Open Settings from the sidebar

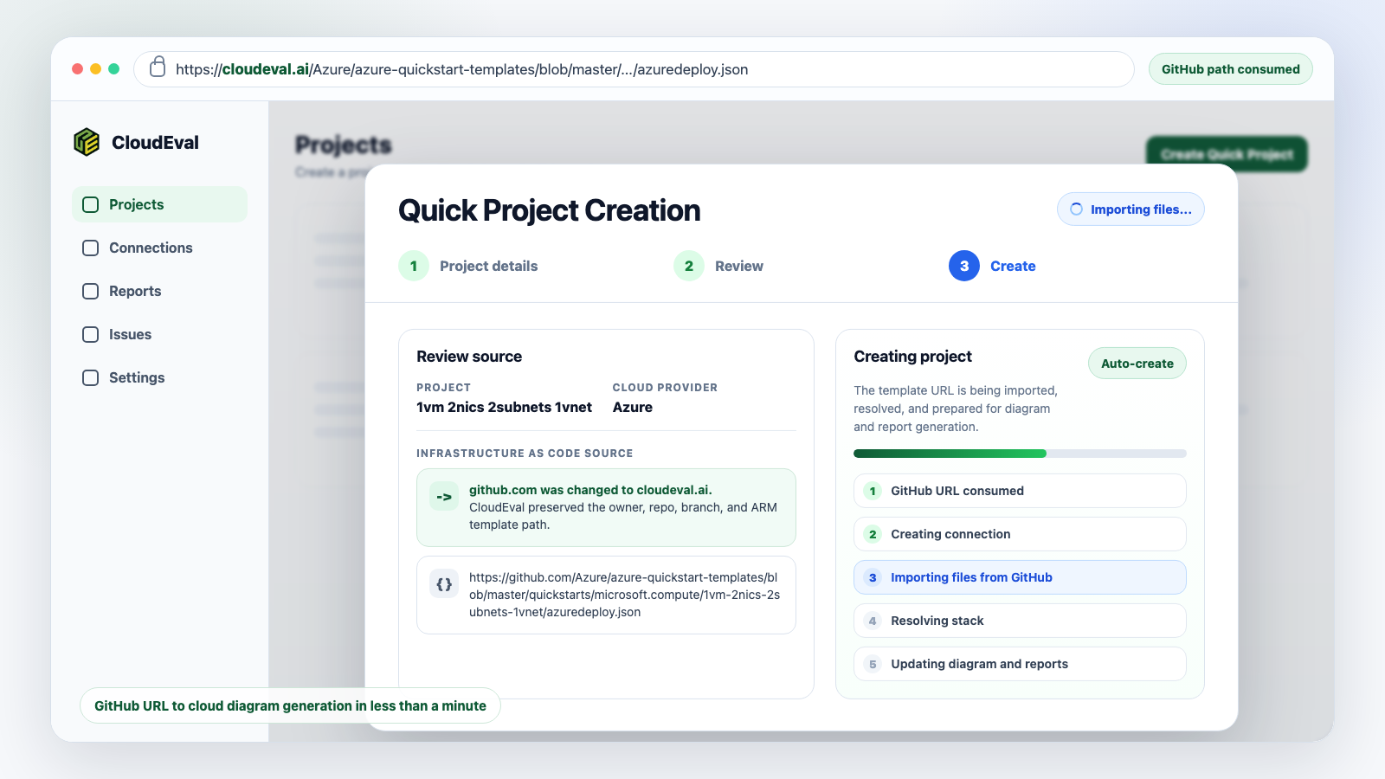(x=159, y=377)
